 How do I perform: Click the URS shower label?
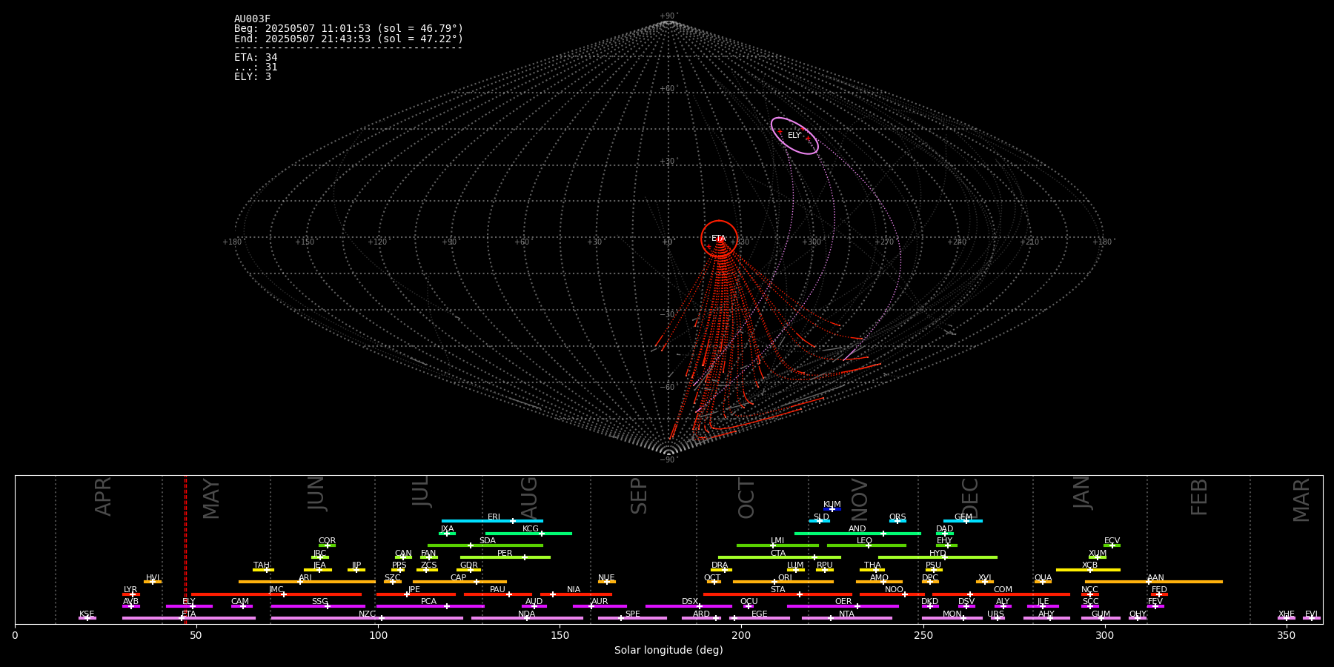point(996,614)
